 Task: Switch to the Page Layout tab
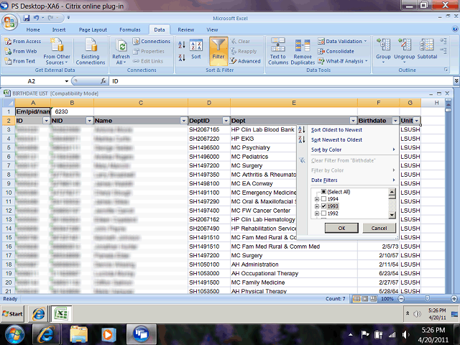(93, 29)
